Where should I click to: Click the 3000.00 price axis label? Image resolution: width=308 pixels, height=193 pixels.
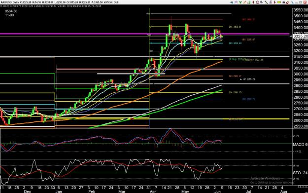point(300,74)
